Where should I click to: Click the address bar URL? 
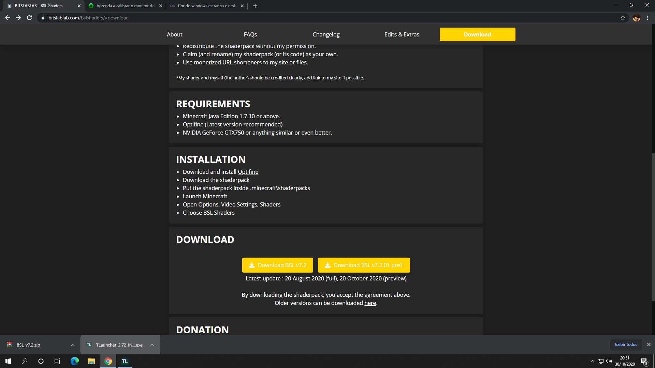88,18
